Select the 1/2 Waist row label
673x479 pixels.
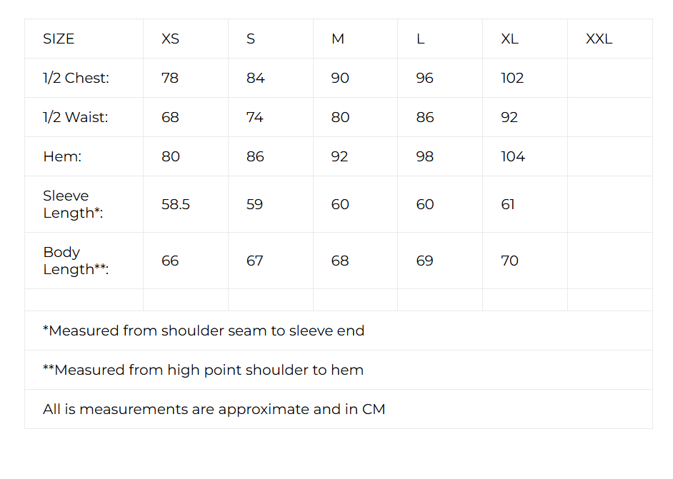[76, 118]
